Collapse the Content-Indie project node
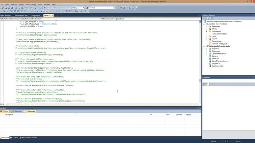 click(204, 24)
